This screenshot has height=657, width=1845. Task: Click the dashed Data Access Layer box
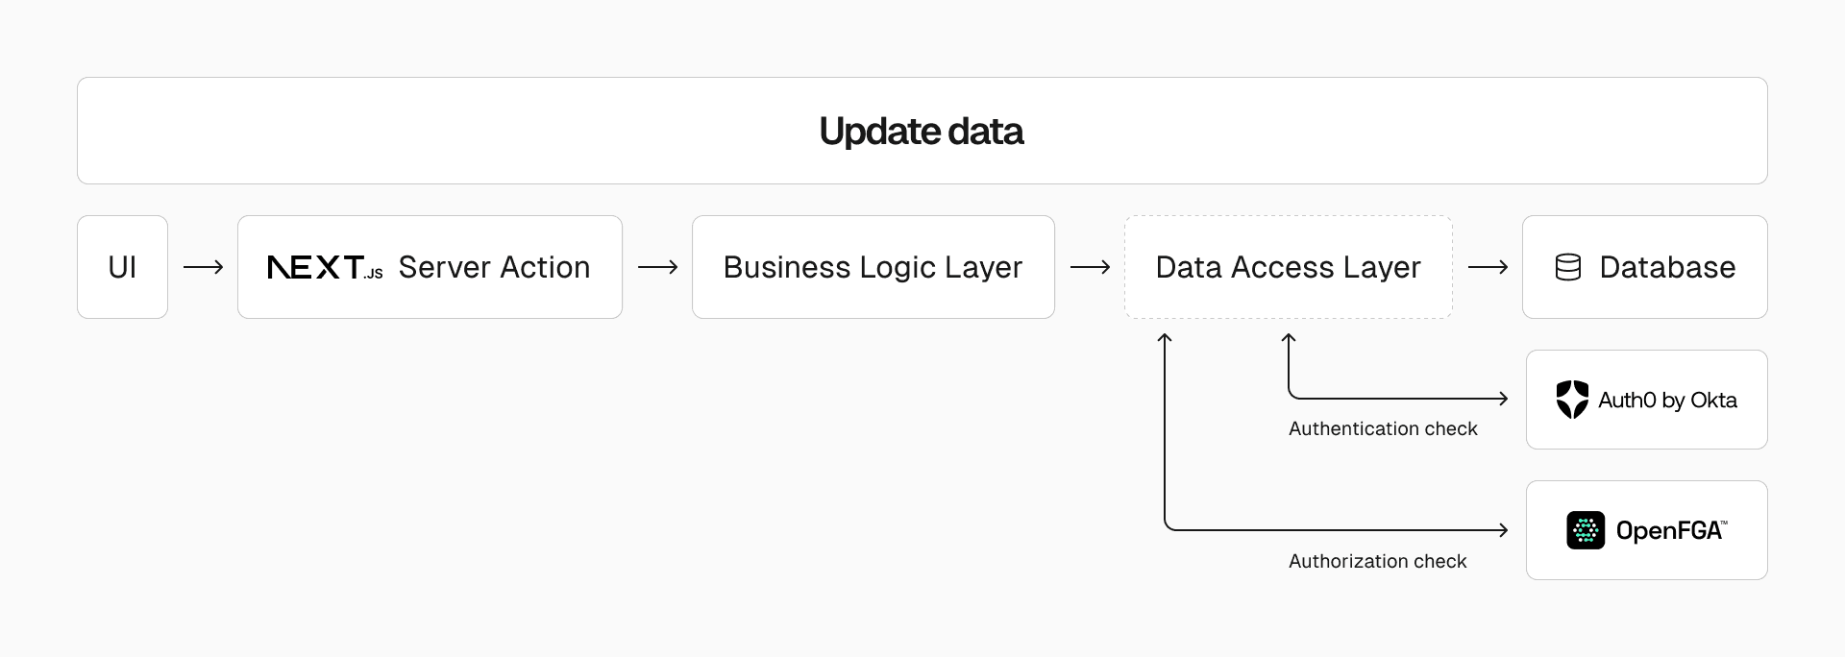pos(1288,267)
